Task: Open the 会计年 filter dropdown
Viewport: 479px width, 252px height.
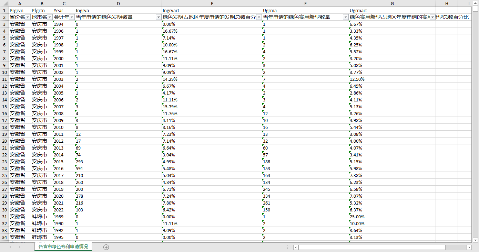Action: (x=72, y=17)
